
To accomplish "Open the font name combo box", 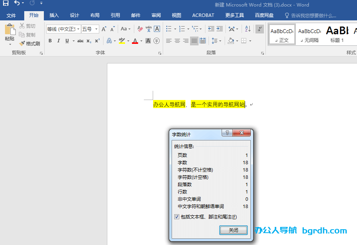I will [63, 29].
